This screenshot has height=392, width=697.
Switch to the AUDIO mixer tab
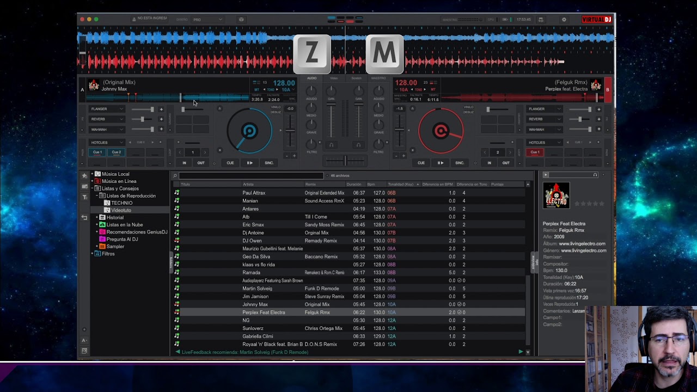(311, 78)
